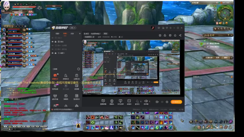Click the pink bag icon in game menu
244x137 pixels.
(x=231, y=121)
